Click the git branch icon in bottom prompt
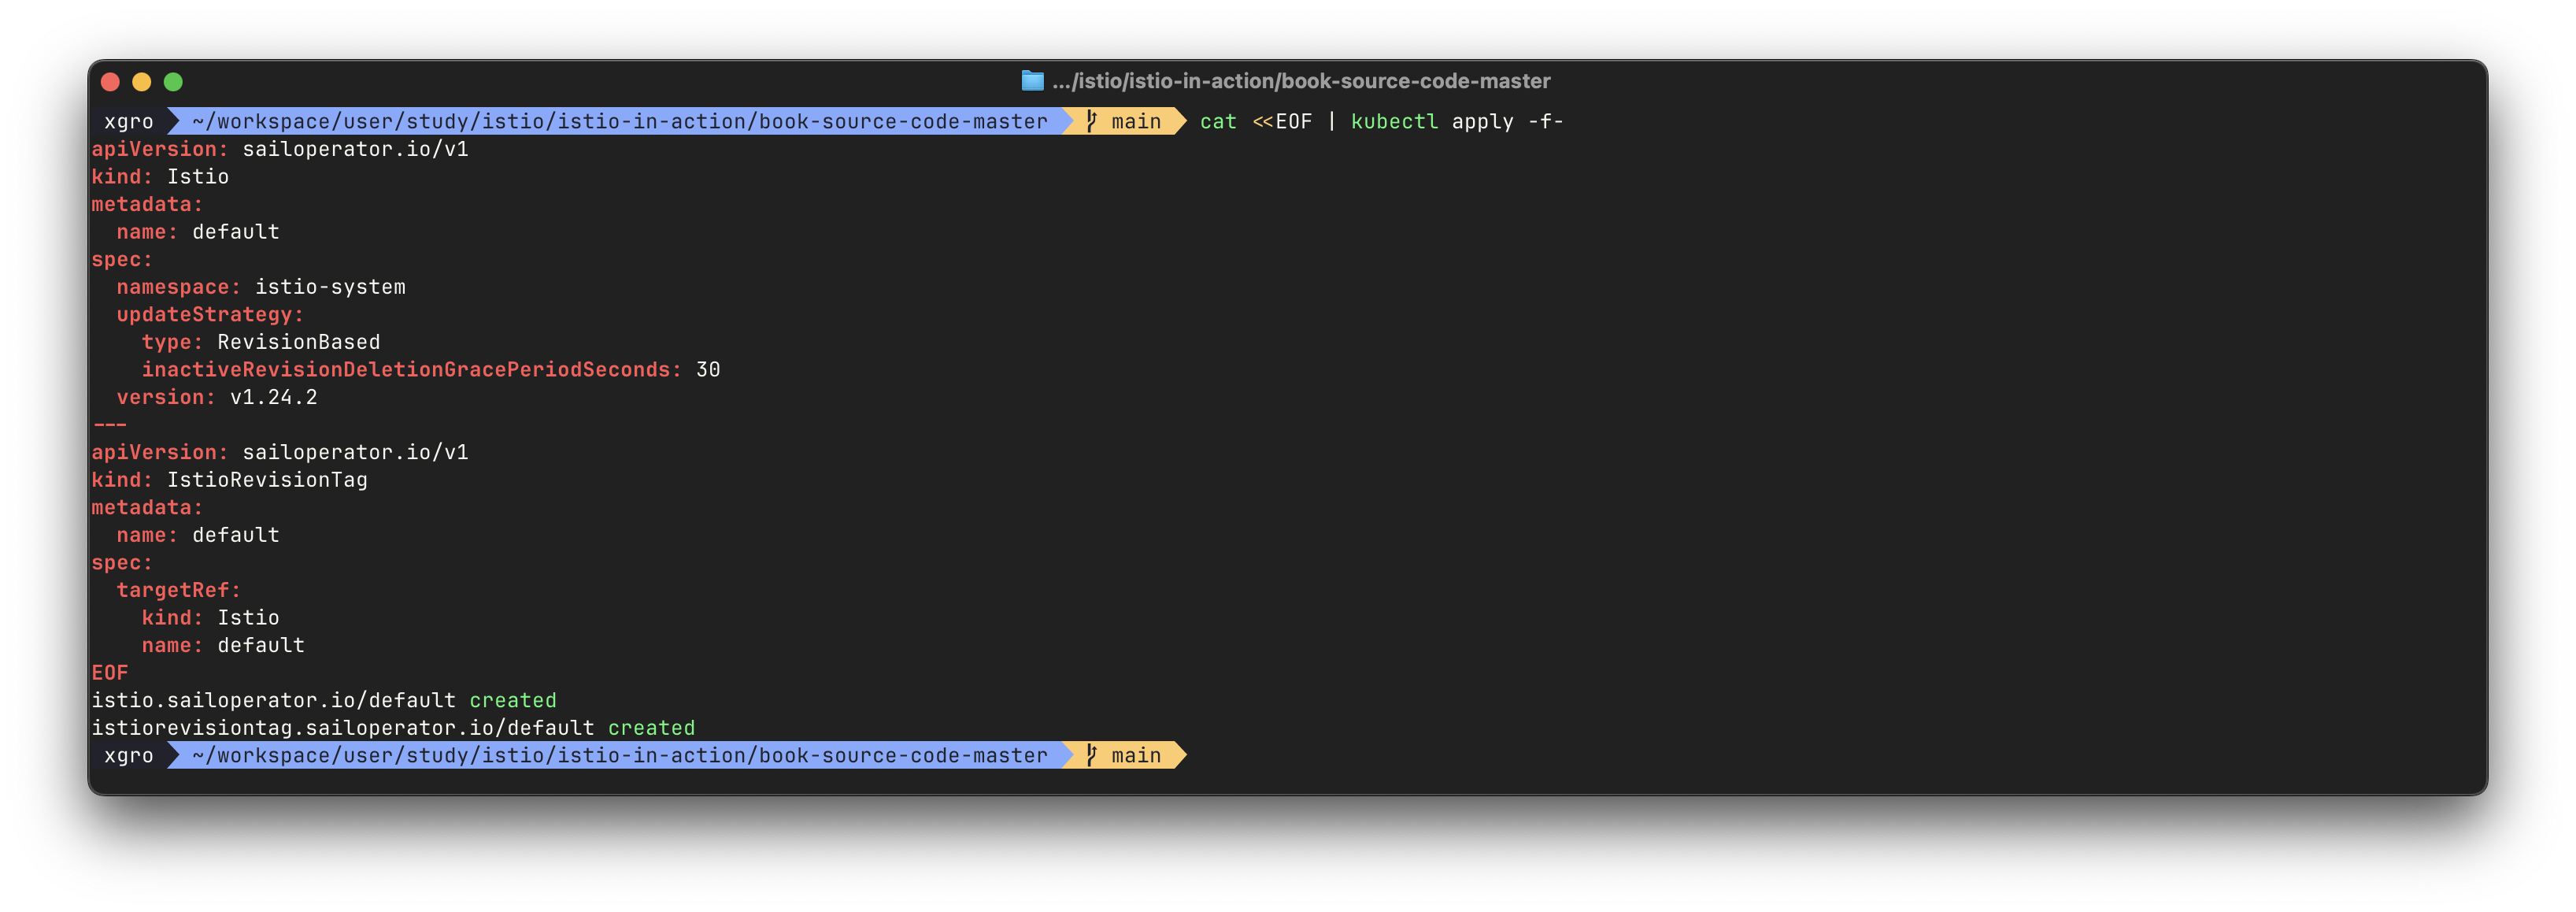This screenshot has width=2576, height=912. pos(1091,755)
